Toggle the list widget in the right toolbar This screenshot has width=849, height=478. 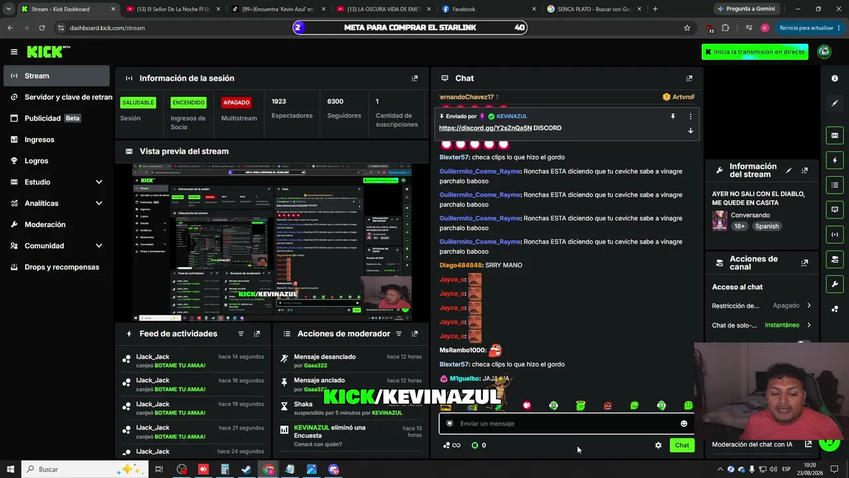(x=834, y=185)
